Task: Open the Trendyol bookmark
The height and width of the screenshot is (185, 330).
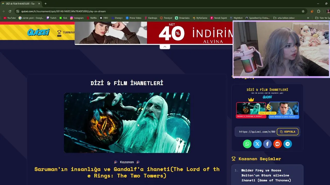Action: [166, 18]
